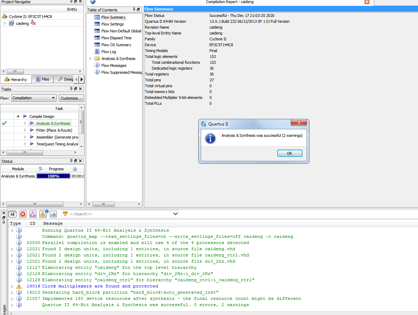Screen dimensions: 418x315
Task: Collapse the Compile Design task tree
Action: (18, 116)
